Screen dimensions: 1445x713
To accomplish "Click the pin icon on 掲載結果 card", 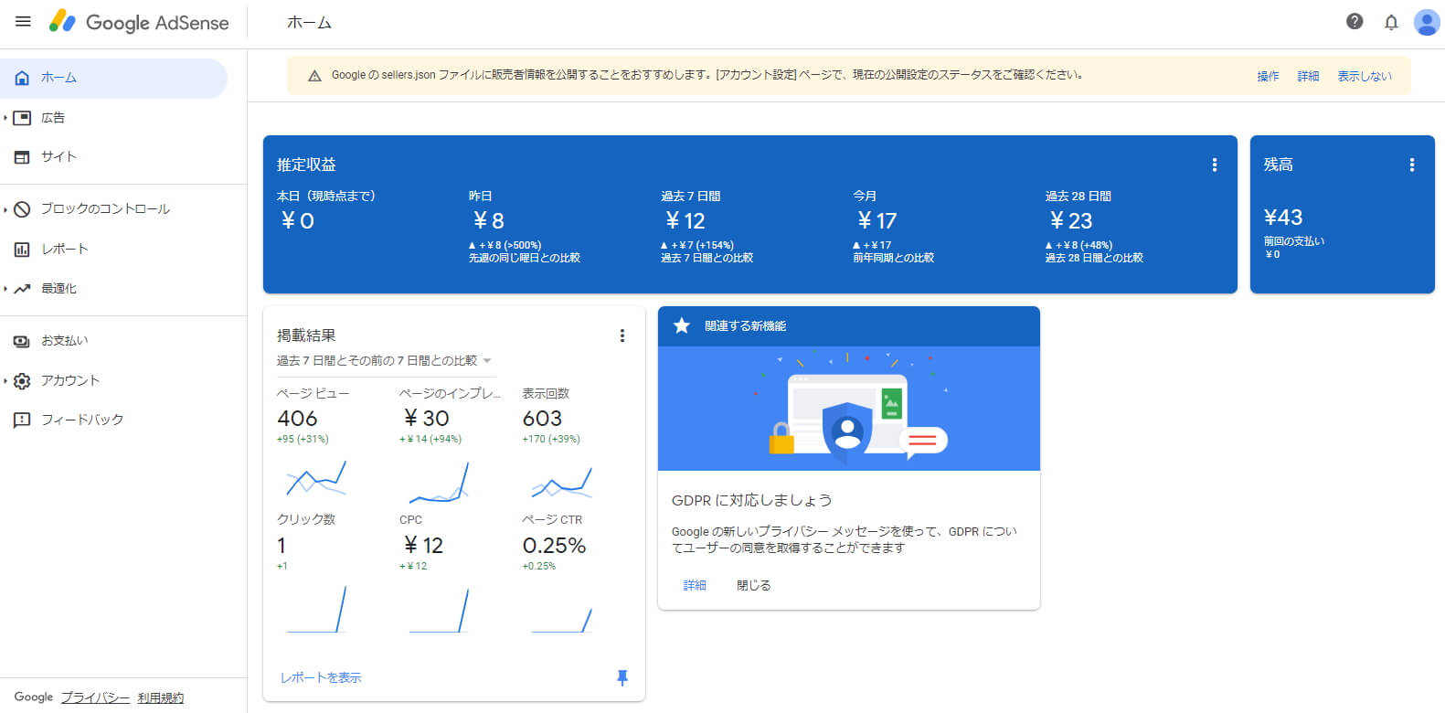I will click(622, 677).
